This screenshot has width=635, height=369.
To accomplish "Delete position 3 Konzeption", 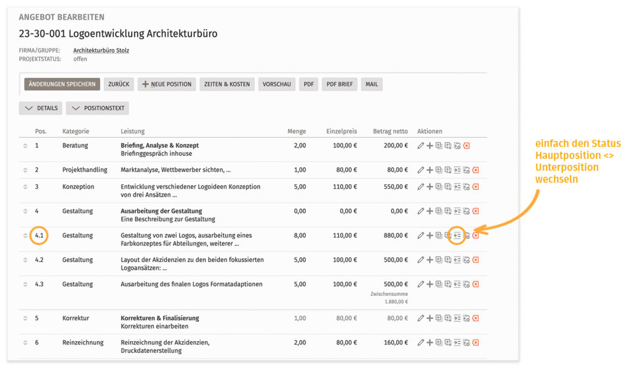I will tap(476, 187).
